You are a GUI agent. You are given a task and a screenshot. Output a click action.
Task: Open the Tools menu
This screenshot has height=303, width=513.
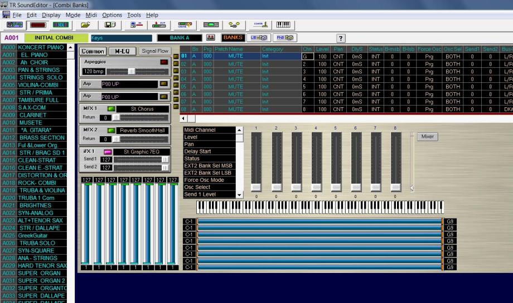134,14
